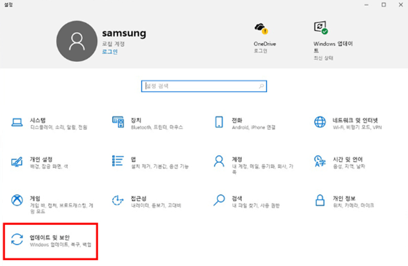Select the 장치 category title
Image resolution: width=408 pixels, height=266 pixels.
pos(136,120)
